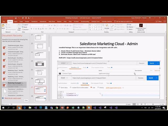Toggle Italic formatting in Font group
The width and height of the screenshot is (168, 126).
[34, 29]
